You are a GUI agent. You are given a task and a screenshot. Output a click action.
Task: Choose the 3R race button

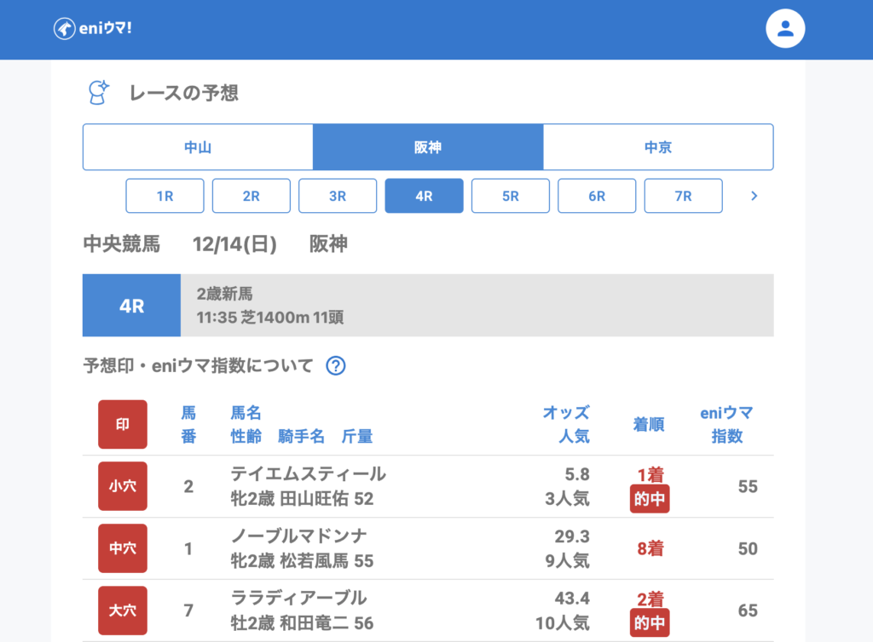tap(338, 196)
